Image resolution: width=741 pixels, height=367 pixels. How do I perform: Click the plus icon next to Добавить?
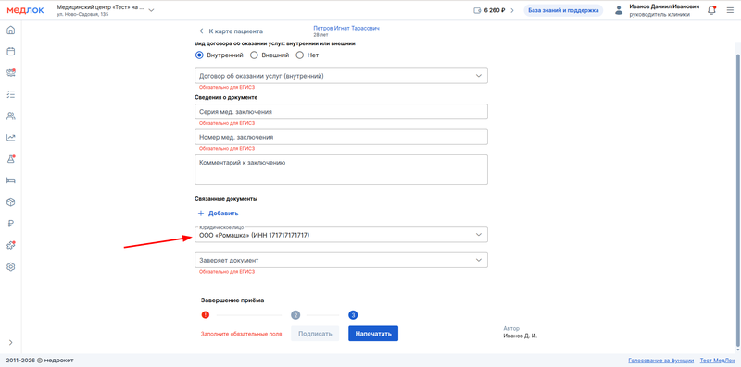point(200,214)
